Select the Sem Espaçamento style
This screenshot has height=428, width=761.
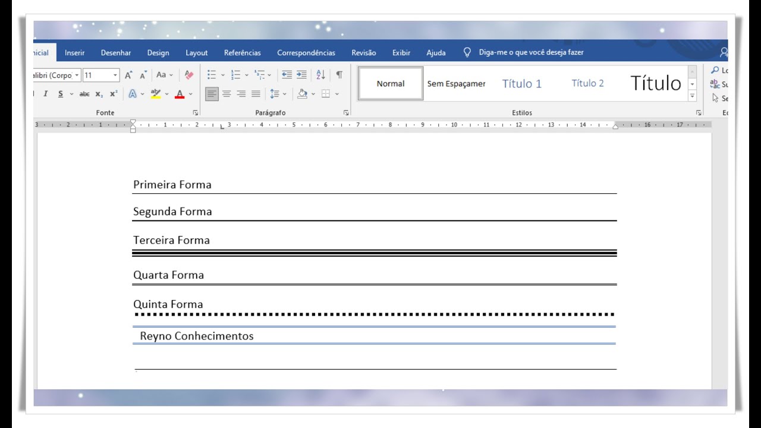click(x=457, y=84)
